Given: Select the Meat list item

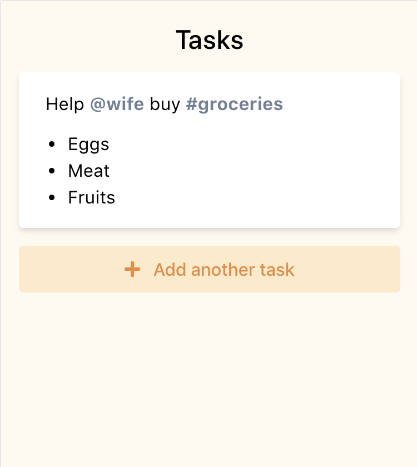Looking at the screenshot, I should pos(88,171).
